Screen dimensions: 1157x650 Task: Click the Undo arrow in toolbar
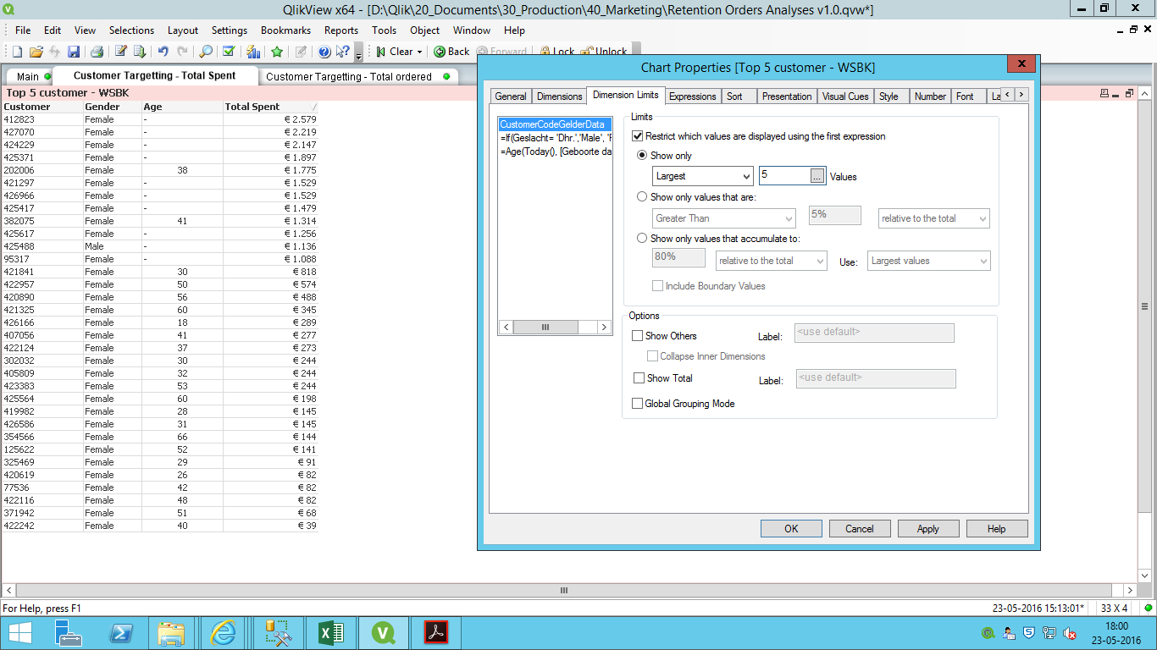point(163,52)
